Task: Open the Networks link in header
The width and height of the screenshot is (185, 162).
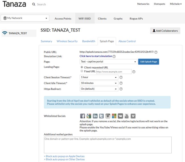Action: (x=143, y=4)
